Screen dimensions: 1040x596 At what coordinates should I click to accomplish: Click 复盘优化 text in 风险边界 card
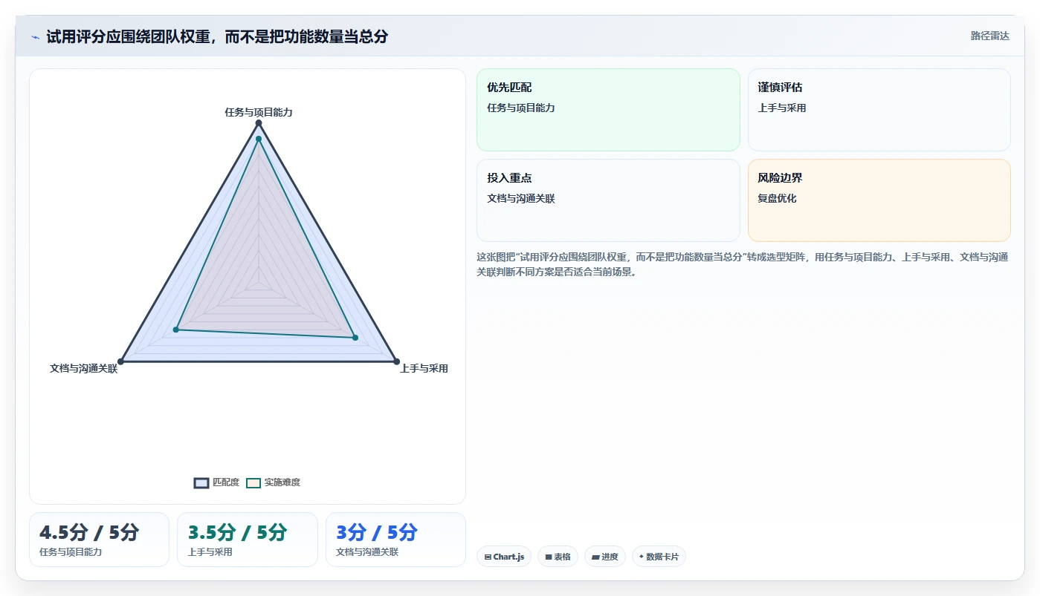click(x=777, y=199)
